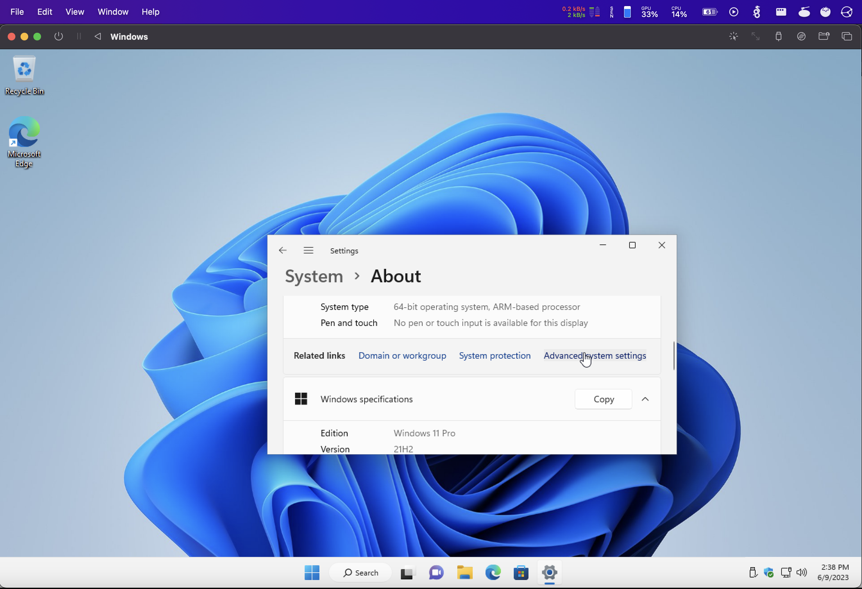Open Settings hamburger navigation menu
The width and height of the screenshot is (862, 589).
click(308, 251)
